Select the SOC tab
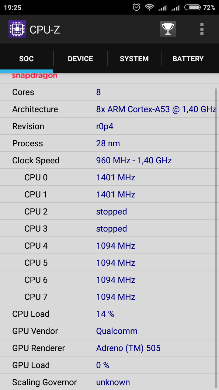This screenshot has height=390, width=219. click(x=26, y=59)
